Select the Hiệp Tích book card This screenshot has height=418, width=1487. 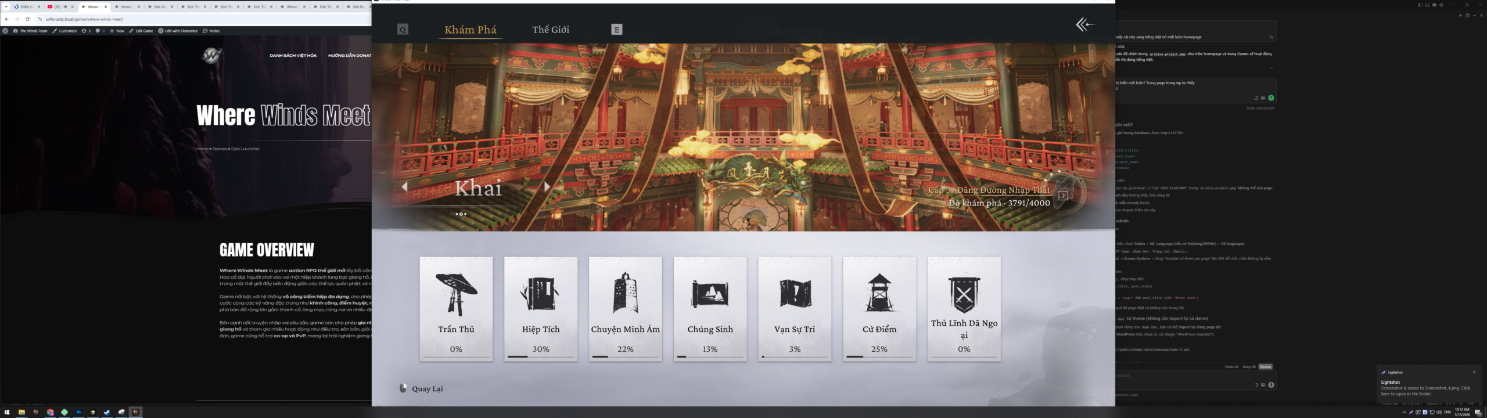(x=540, y=309)
